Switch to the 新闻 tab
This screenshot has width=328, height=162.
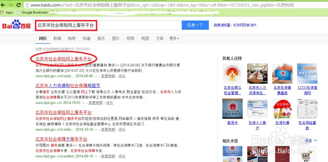(x=57, y=38)
